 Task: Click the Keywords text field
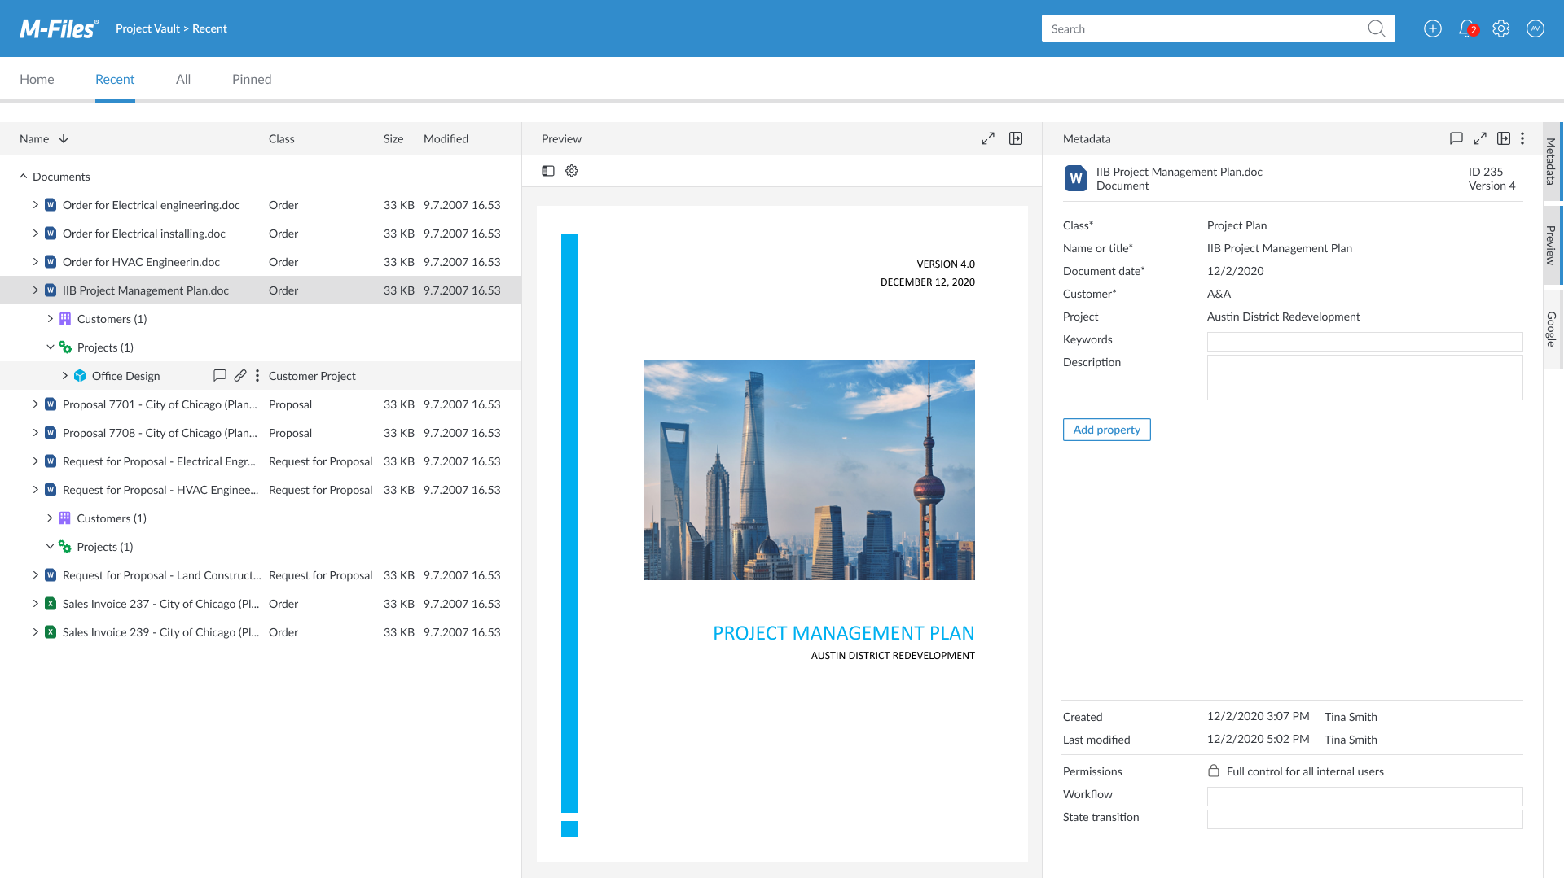pyautogui.click(x=1364, y=341)
